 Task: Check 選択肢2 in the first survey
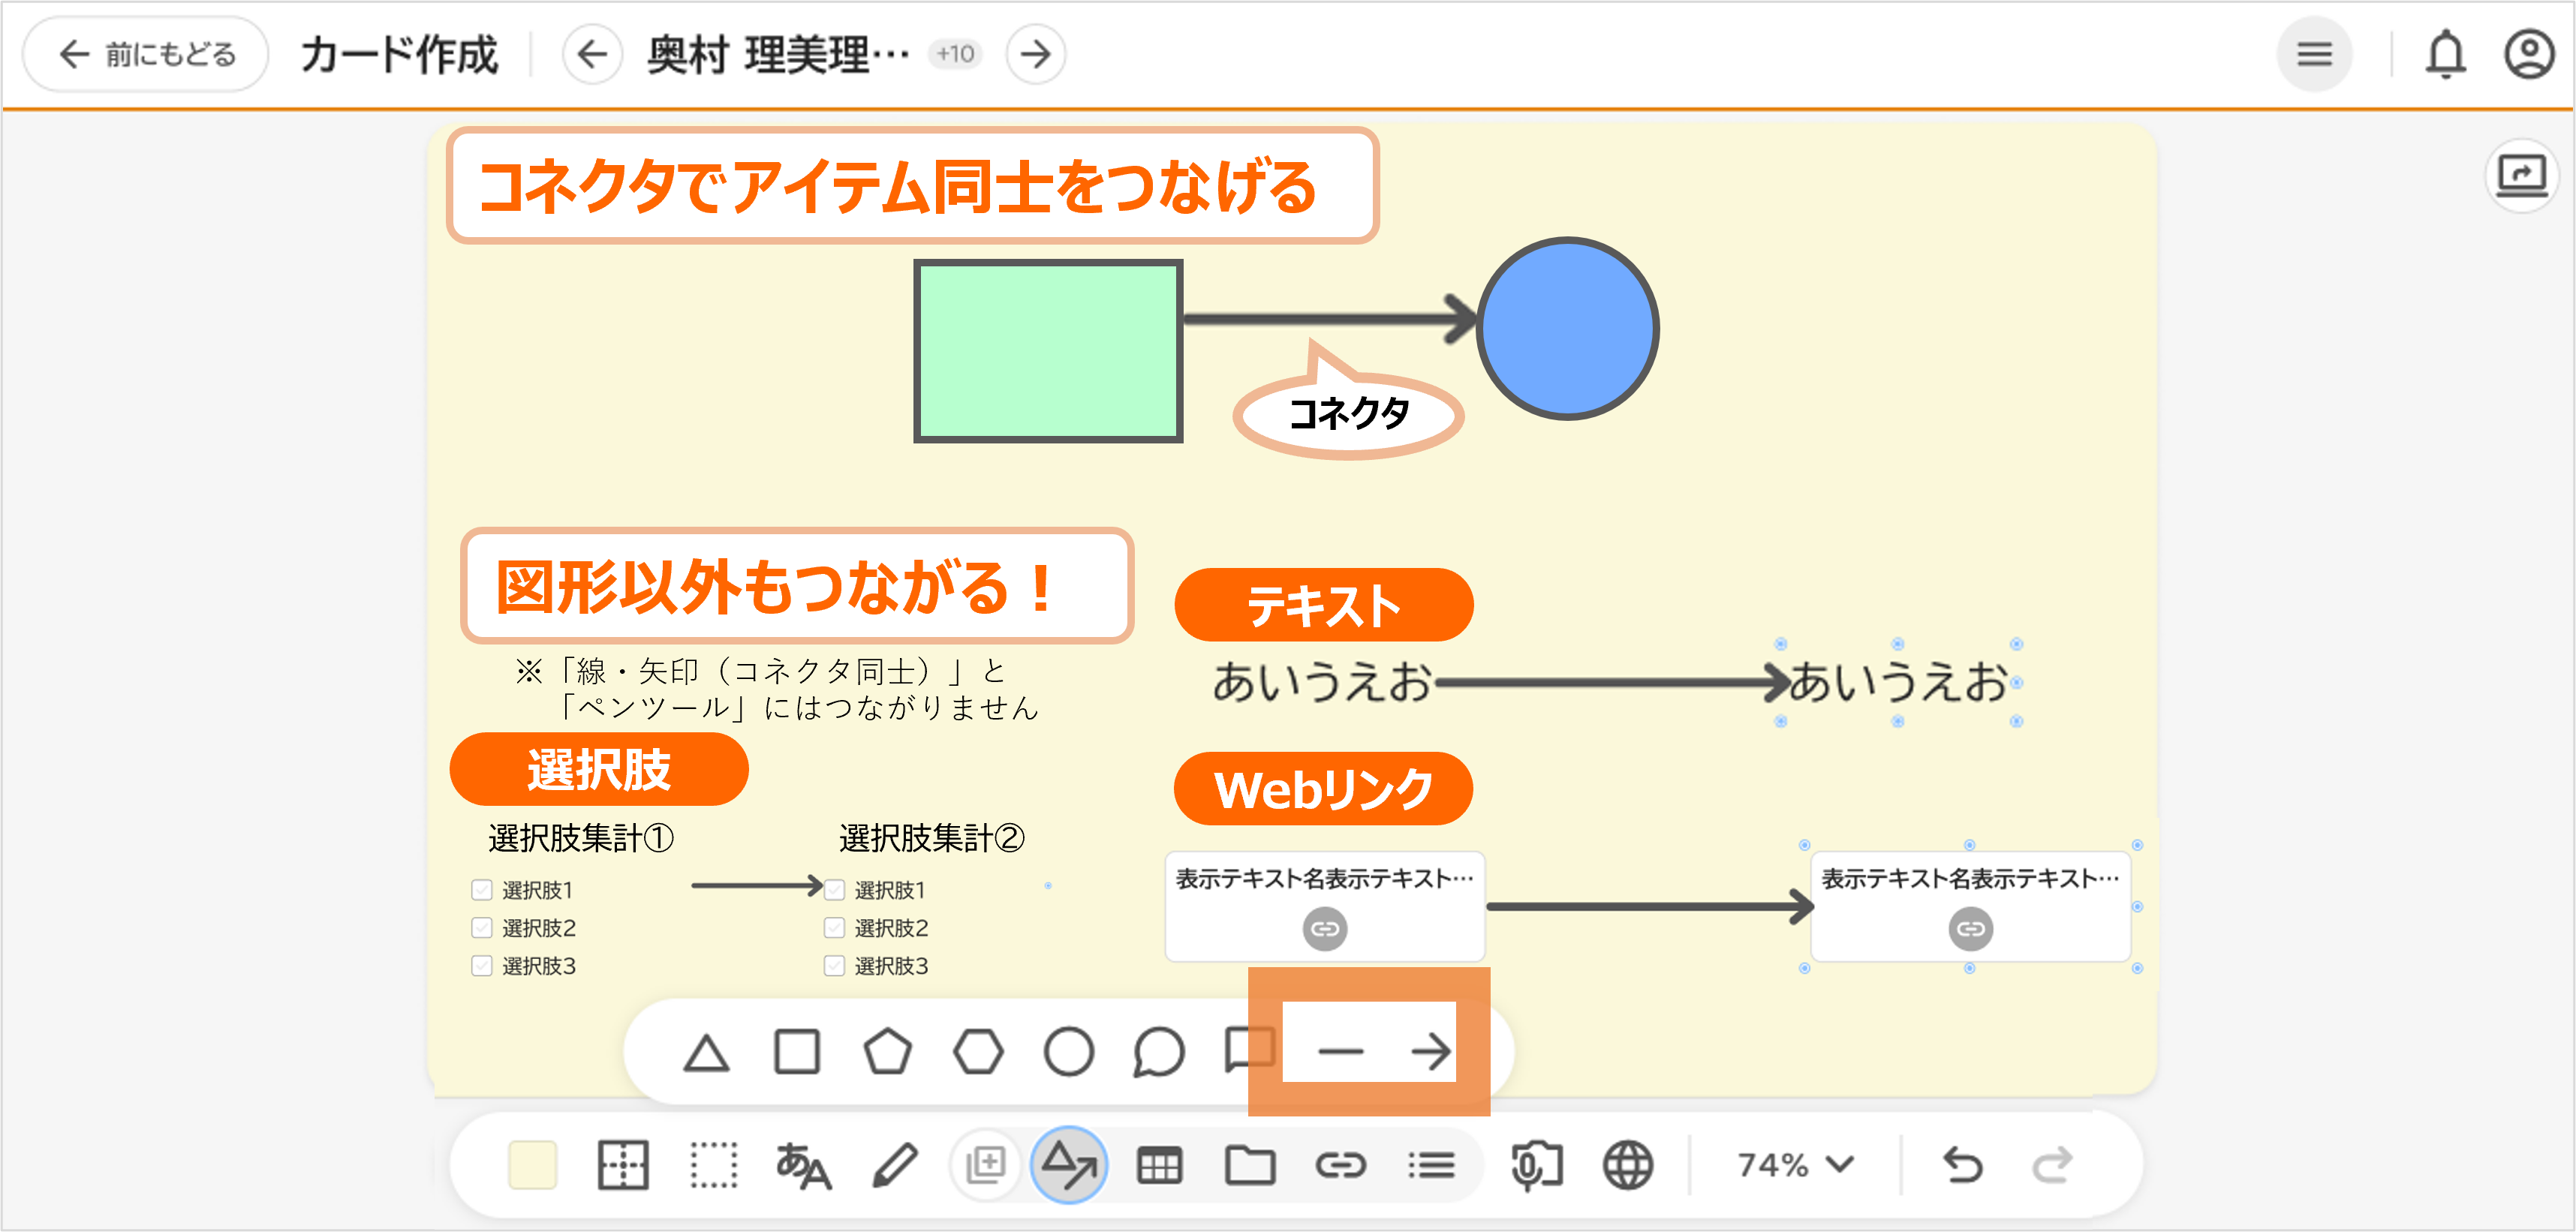click(x=482, y=928)
